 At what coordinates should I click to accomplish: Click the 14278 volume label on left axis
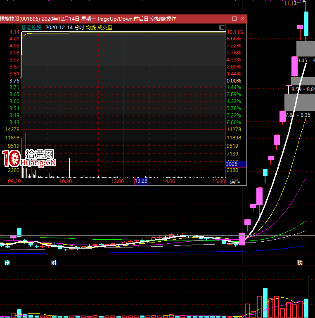pos(12,130)
